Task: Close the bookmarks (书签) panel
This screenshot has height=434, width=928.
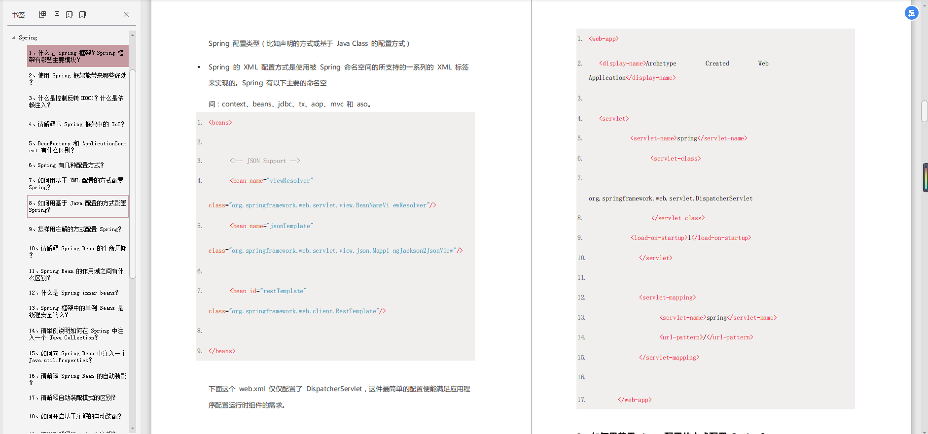Action: coord(126,14)
